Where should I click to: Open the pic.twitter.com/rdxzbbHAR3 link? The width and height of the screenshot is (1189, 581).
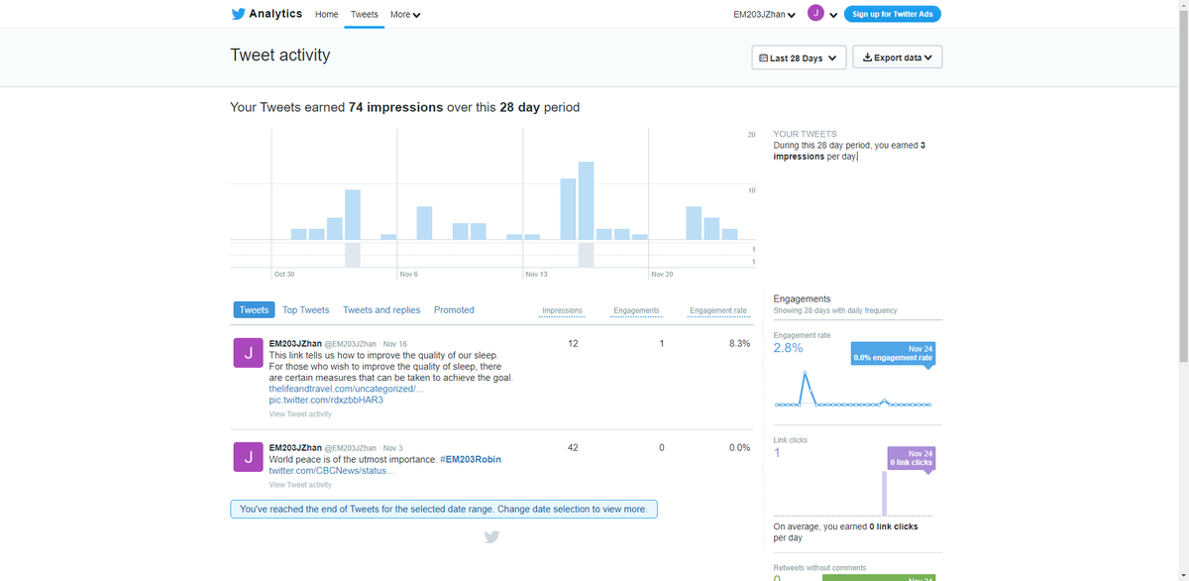[326, 400]
